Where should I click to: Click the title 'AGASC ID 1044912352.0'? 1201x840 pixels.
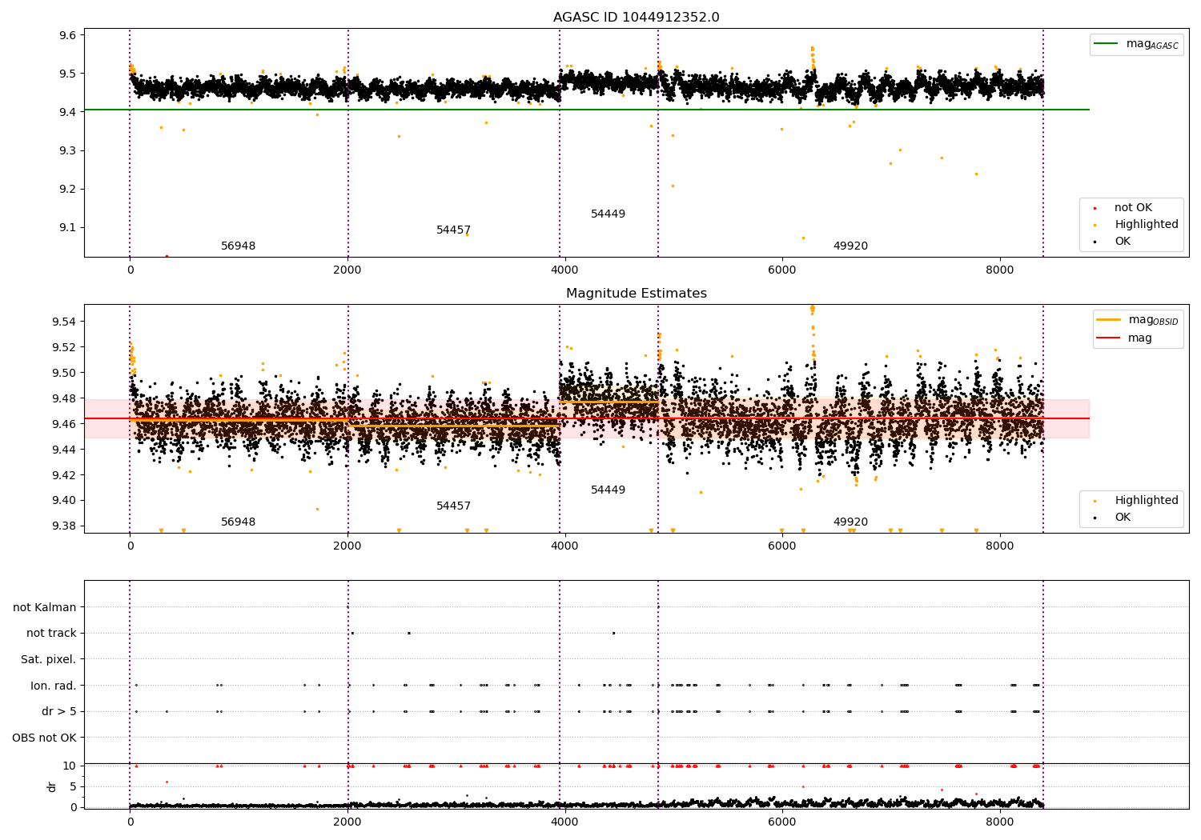pos(636,18)
